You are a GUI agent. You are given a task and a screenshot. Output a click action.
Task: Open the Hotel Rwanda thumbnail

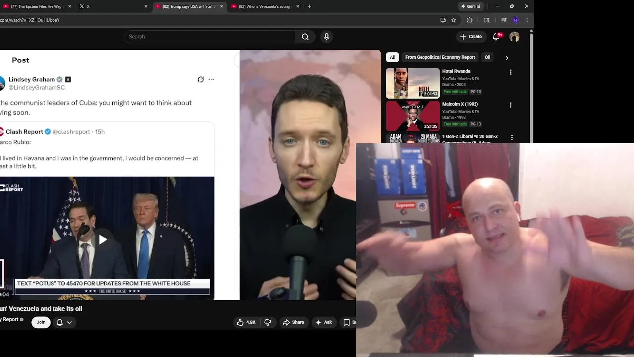click(413, 83)
